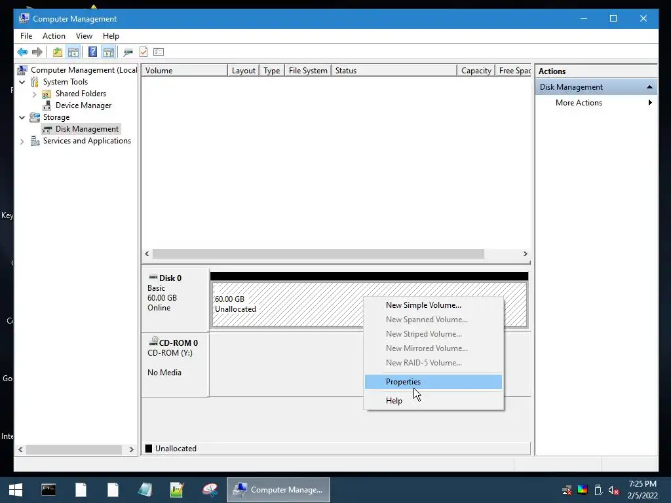Open the View menu
Image resolution: width=671 pixels, height=503 pixels.
coord(84,36)
